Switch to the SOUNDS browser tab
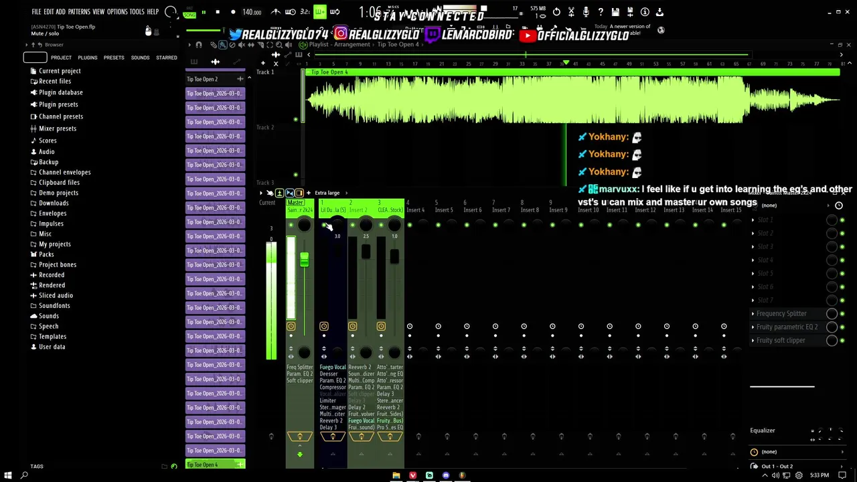Viewport: 857px width, 482px height. tap(140, 58)
